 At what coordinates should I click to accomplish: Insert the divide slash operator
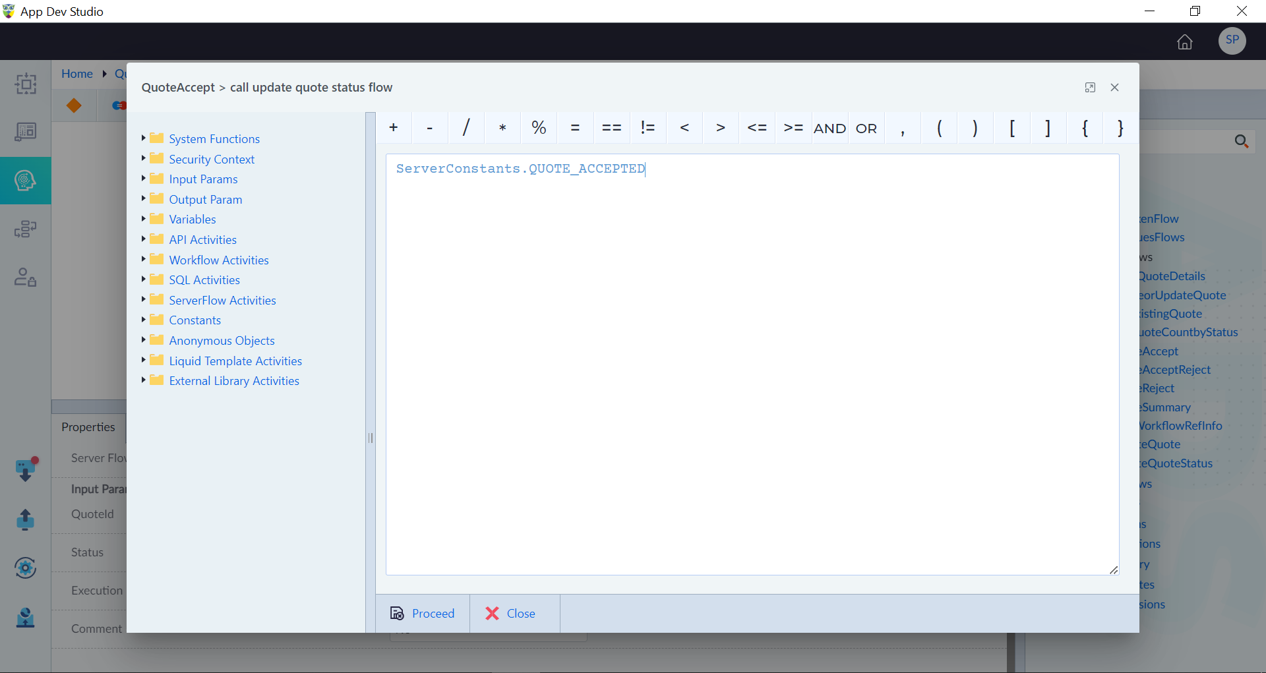coord(466,128)
